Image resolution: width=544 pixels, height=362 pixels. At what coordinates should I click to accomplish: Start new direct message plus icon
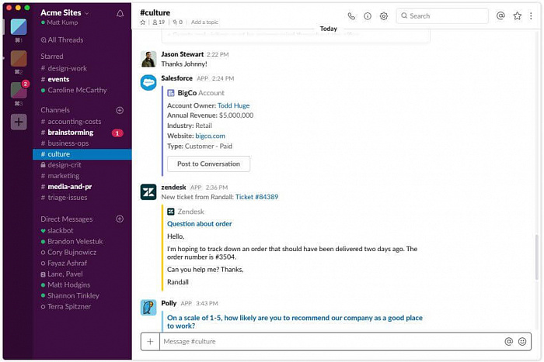120,219
